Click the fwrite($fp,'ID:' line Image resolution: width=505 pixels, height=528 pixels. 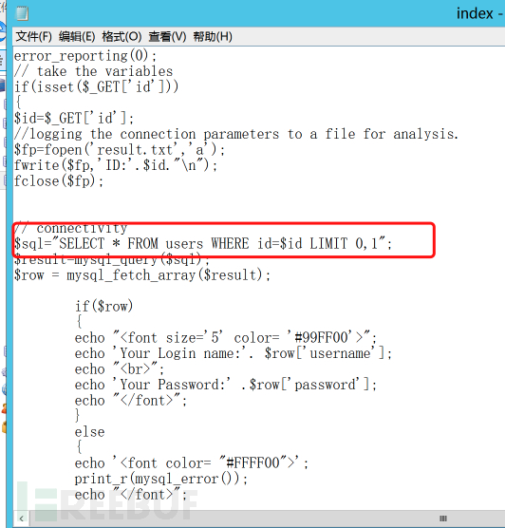point(116,165)
